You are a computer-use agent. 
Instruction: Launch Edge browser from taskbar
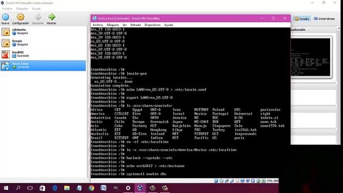pos(55,188)
